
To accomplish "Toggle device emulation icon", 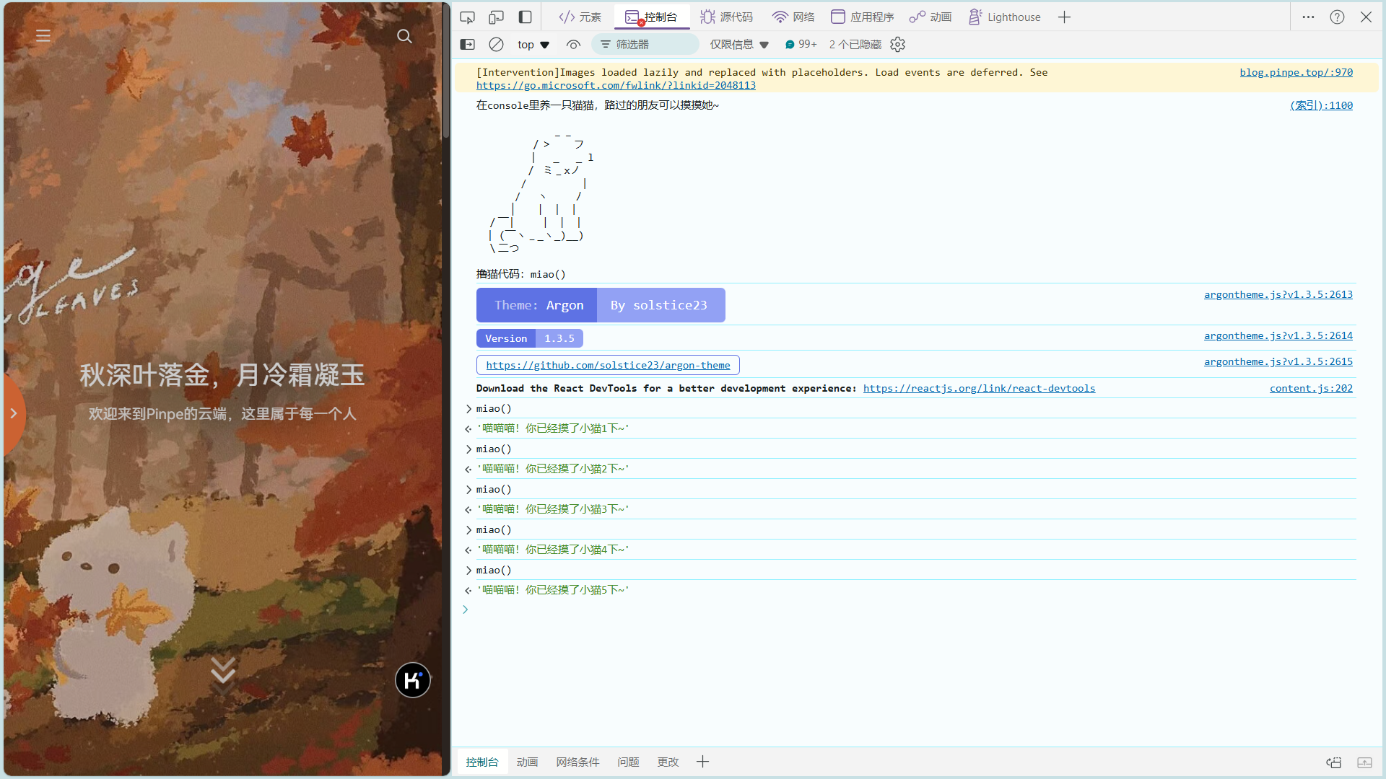I will click(x=496, y=17).
